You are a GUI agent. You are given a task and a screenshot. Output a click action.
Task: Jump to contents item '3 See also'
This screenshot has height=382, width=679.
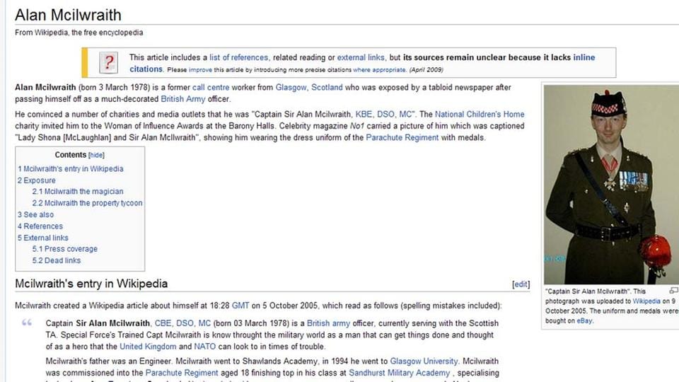coord(36,215)
